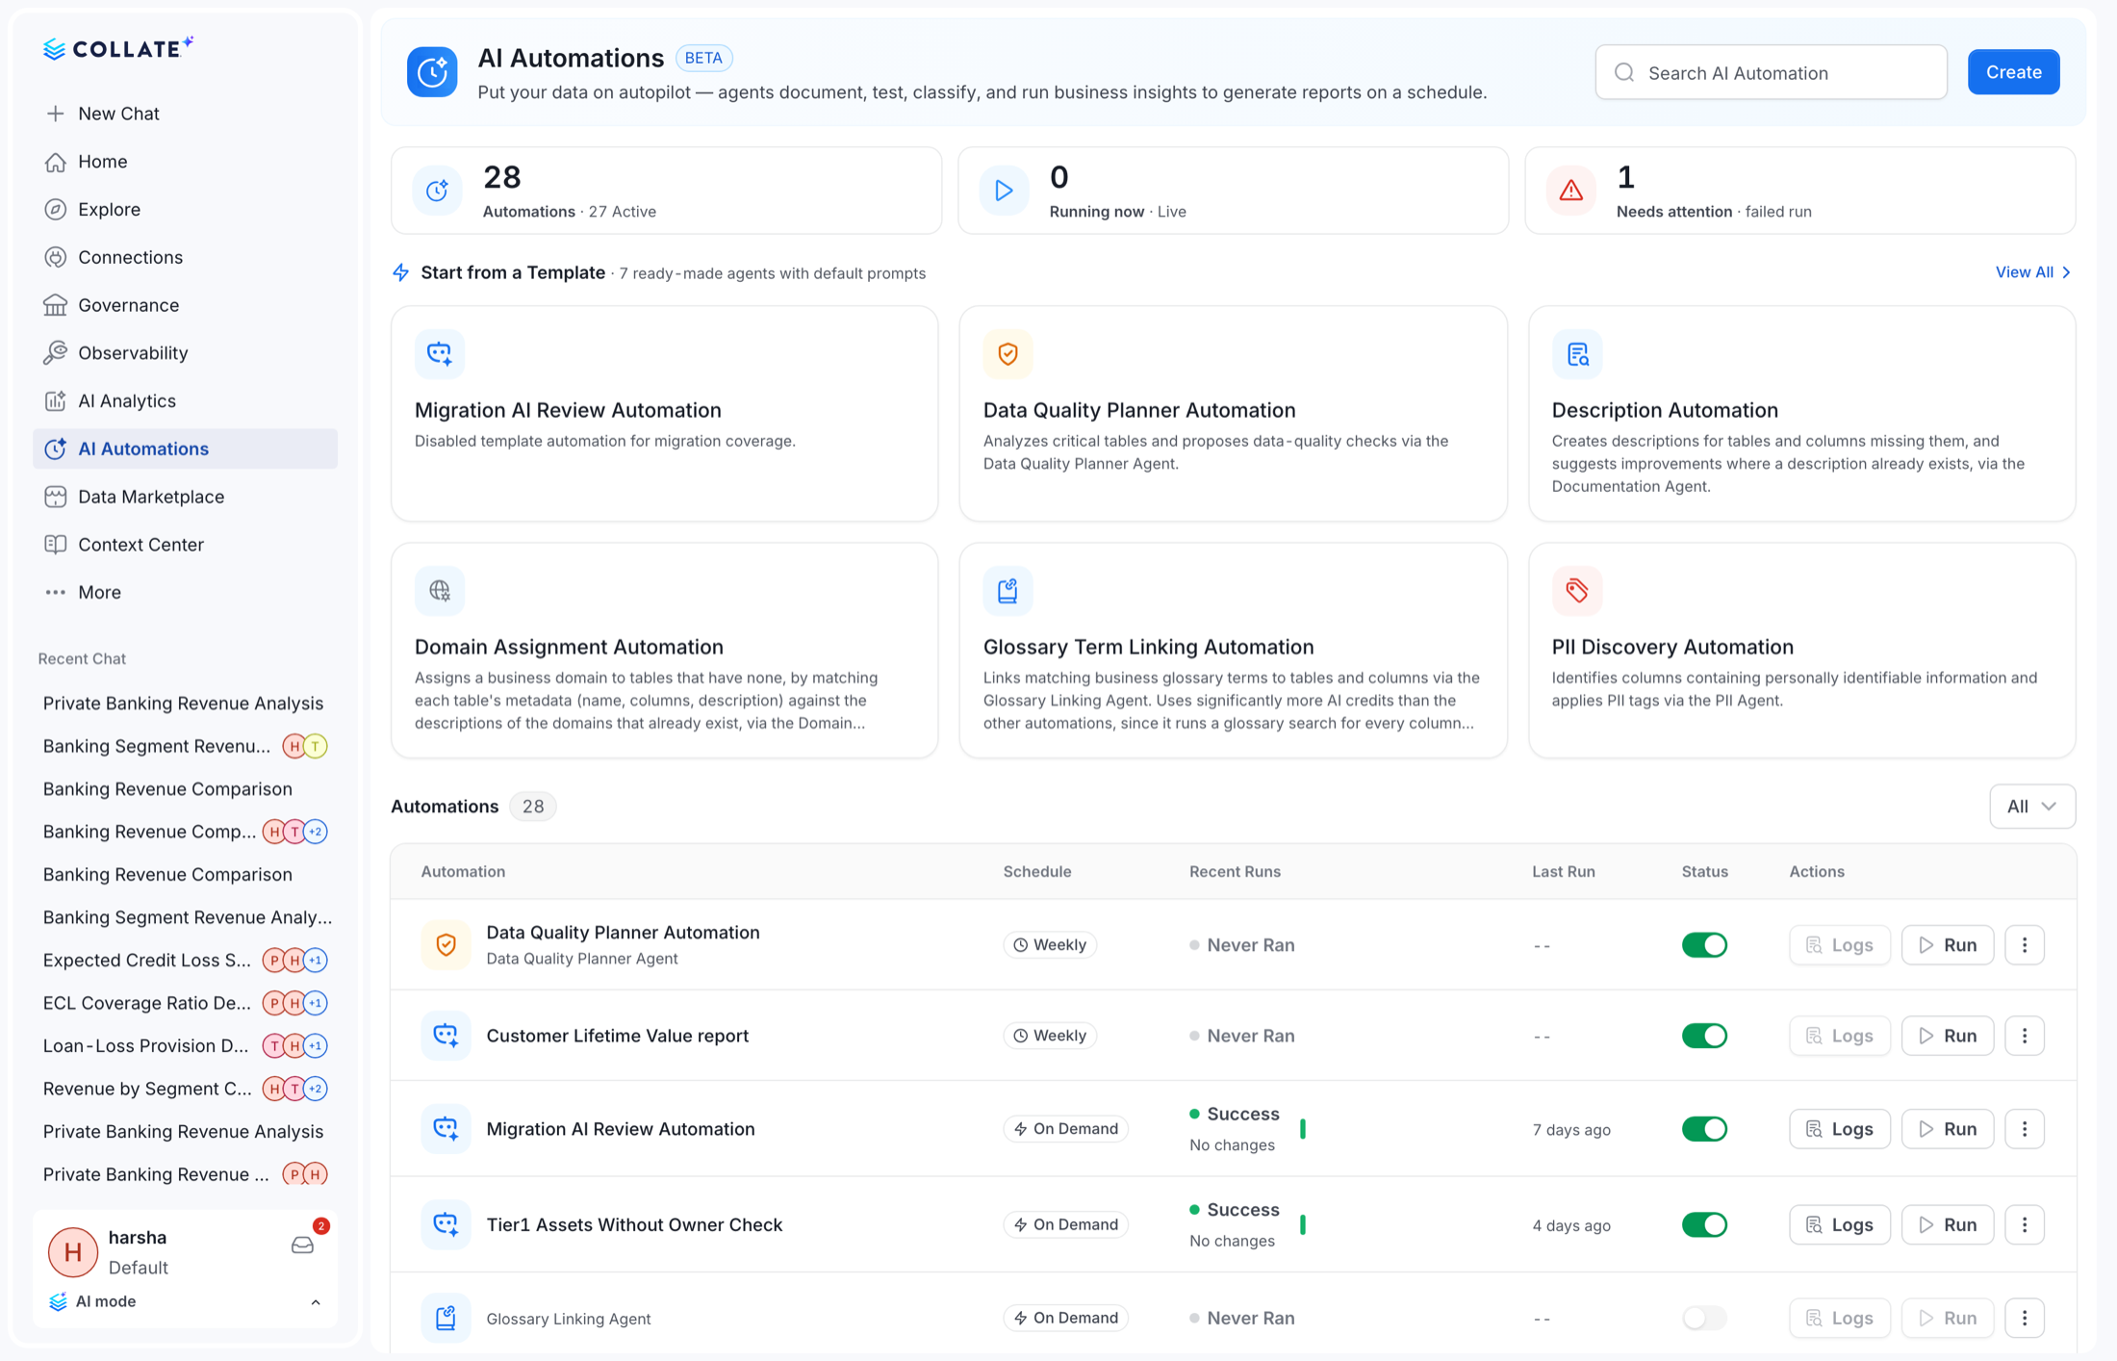Image resolution: width=2117 pixels, height=1361 pixels.
Task: Click the harsha user avatar
Action: coord(73,1251)
